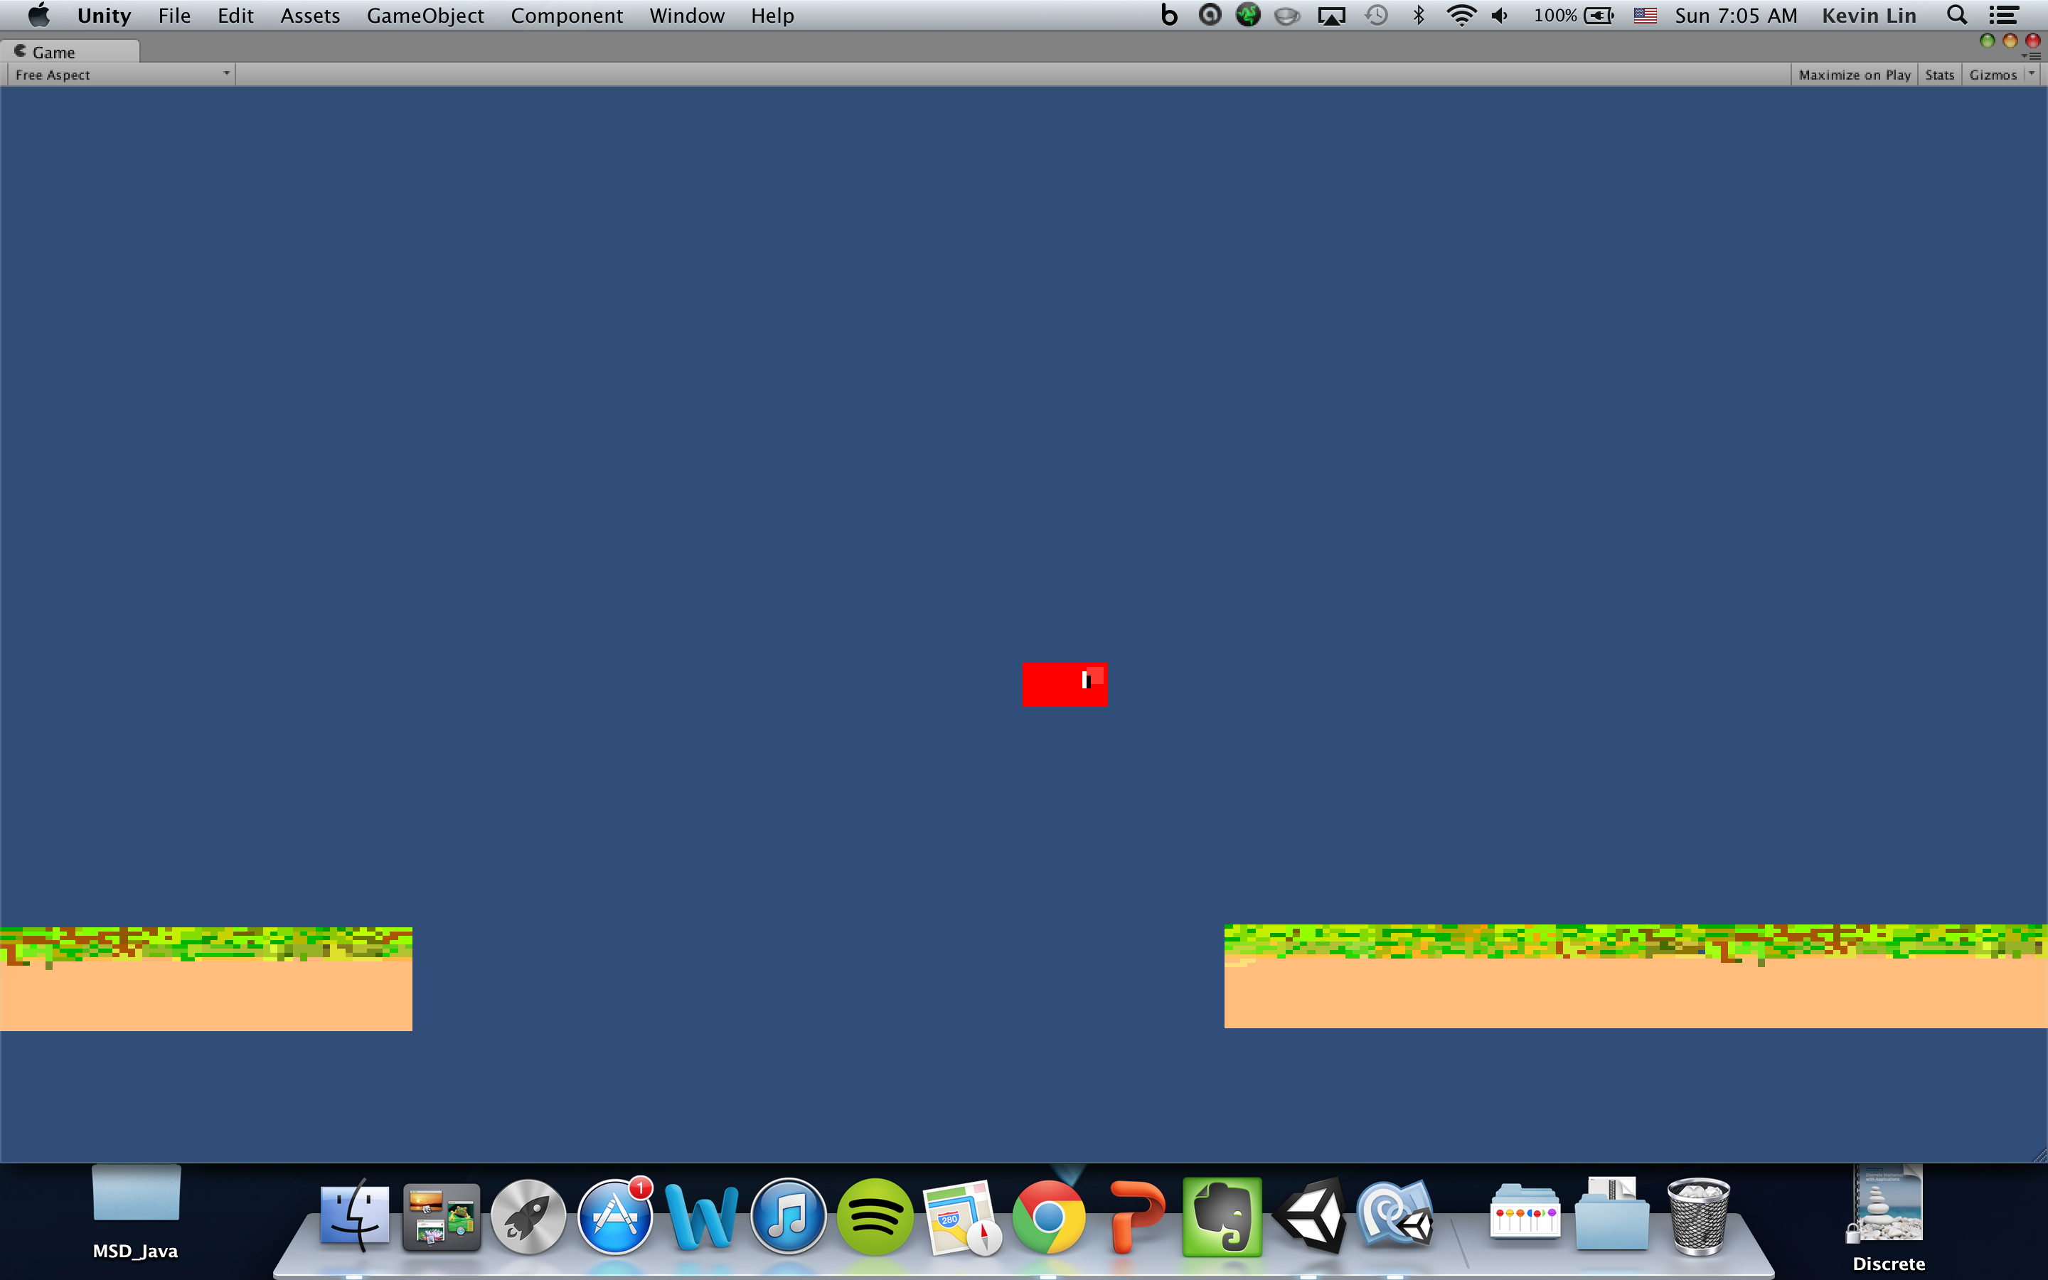This screenshot has width=2048, height=1280.
Task: Open the App Store dock icon
Action: (x=615, y=1217)
